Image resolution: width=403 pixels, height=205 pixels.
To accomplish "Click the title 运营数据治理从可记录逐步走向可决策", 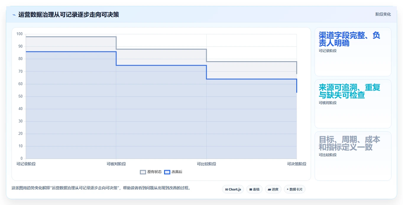I will [x=69, y=14].
